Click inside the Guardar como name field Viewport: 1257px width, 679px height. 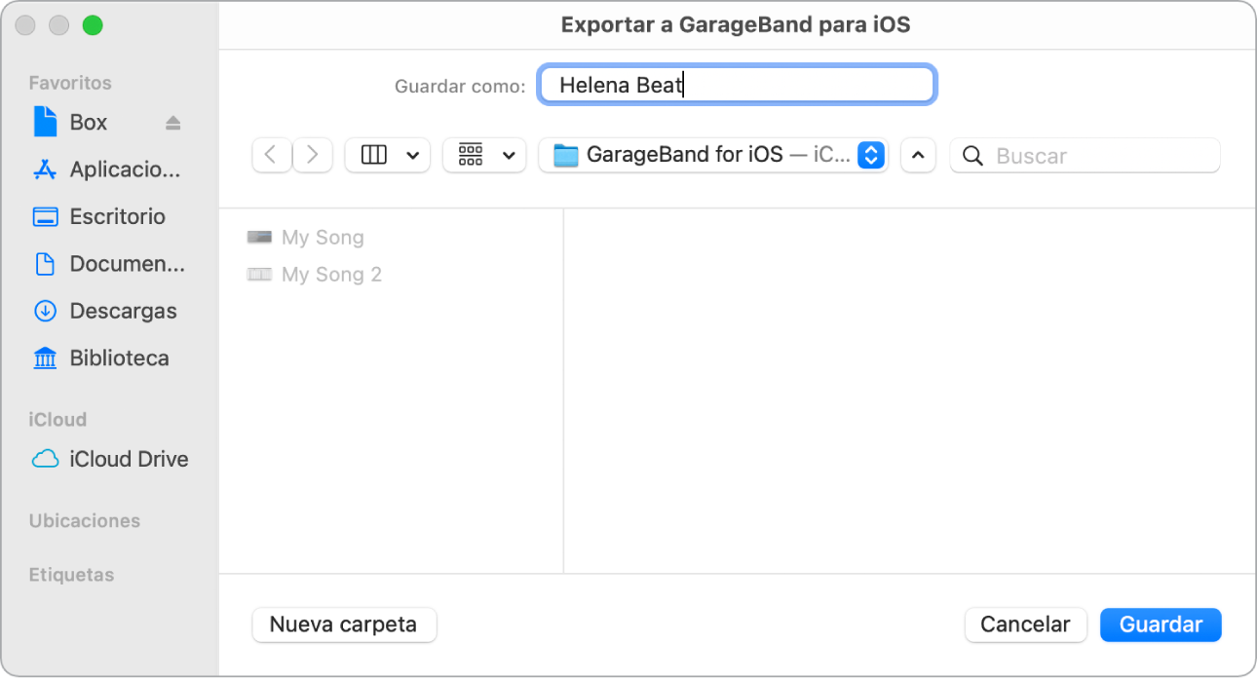tap(737, 85)
